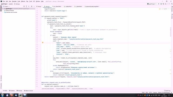Screen dimensions: 173x97
Task: Open Windows notification center icon
Action: point(169,95)
